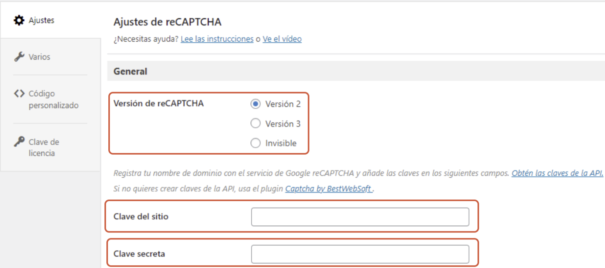This screenshot has height=268, width=605.
Task: Click the Versión de reCAPTCHA label
Action: point(159,104)
